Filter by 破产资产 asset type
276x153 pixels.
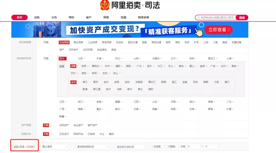pyautogui.click(x=93, y=125)
